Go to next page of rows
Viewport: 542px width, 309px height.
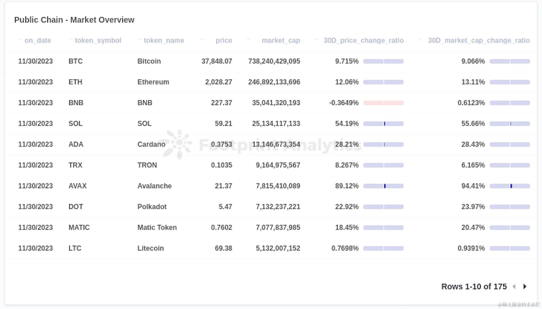[x=525, y=286]
